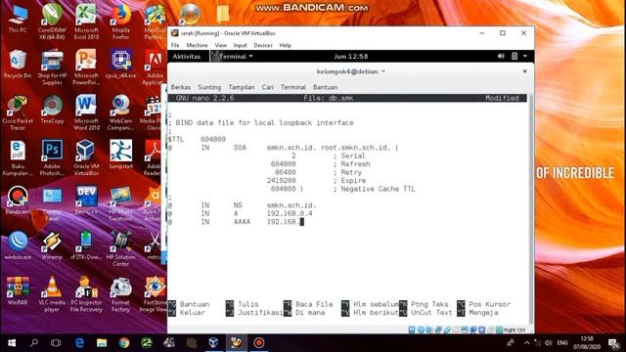The image size is (626, 352).
Task: Click Windows tray volume icon
Action: click(549, 343)
